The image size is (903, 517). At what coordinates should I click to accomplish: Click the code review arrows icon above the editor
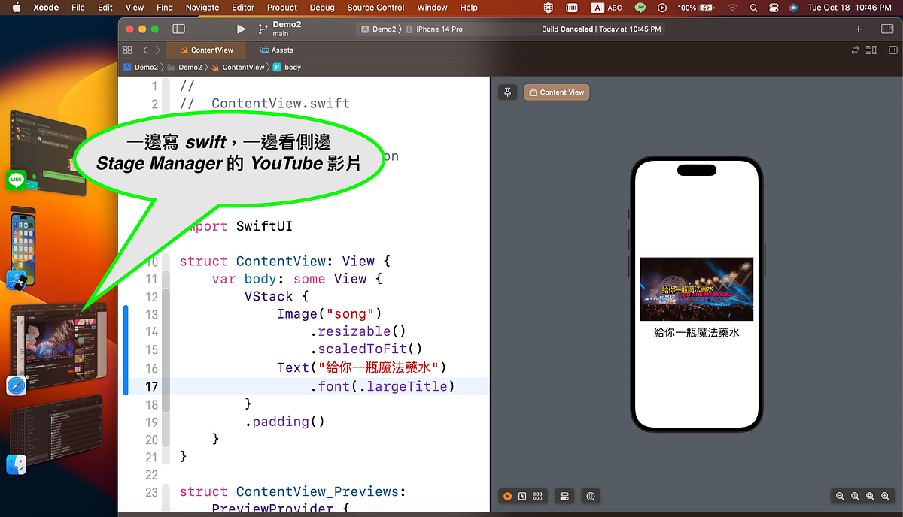pos(856,50)
